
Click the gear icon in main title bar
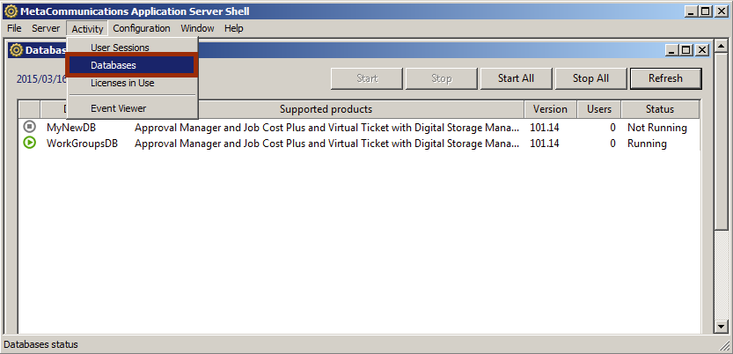tap(11, 11)
